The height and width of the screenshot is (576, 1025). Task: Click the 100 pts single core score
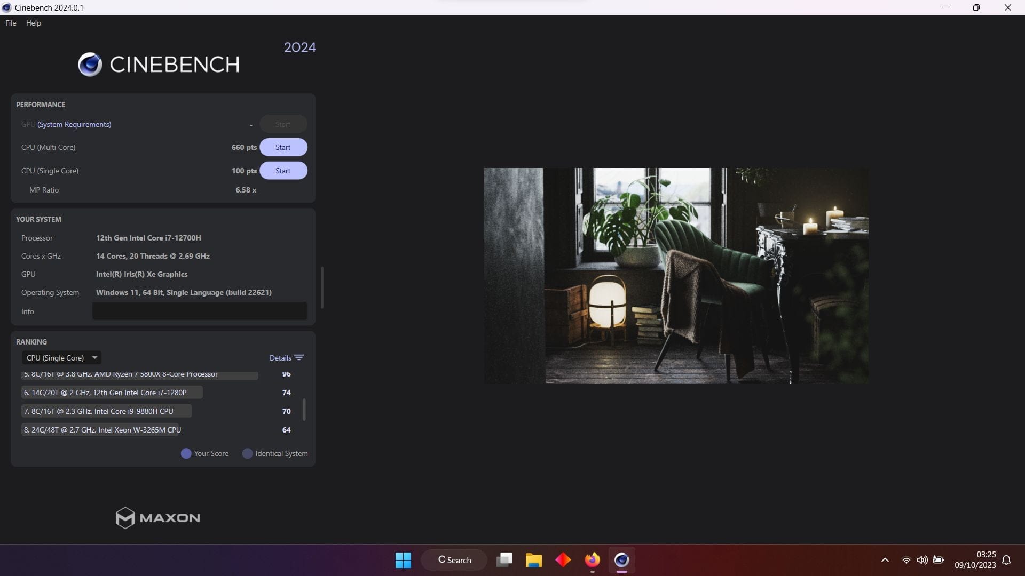(x=244, y=171)
